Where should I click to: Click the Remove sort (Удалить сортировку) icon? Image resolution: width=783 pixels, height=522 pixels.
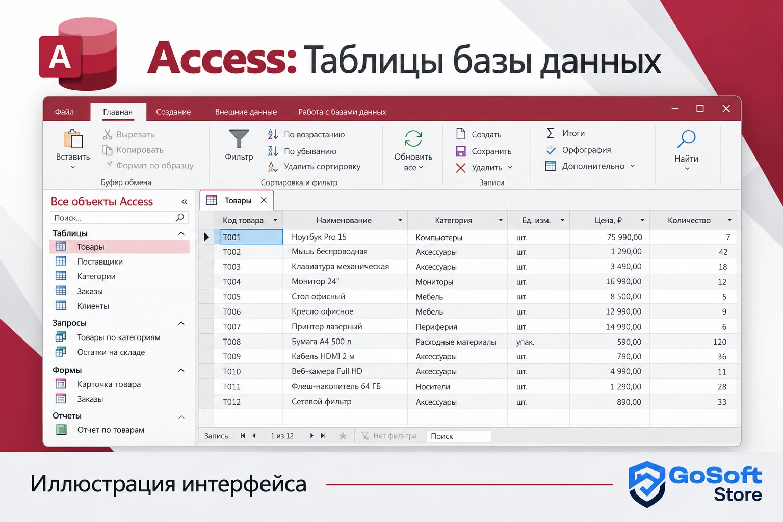click(273, 166)
